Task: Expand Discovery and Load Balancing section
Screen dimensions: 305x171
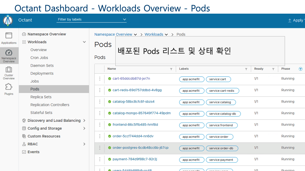Action: pyautogui.click(x=84, y=121)
